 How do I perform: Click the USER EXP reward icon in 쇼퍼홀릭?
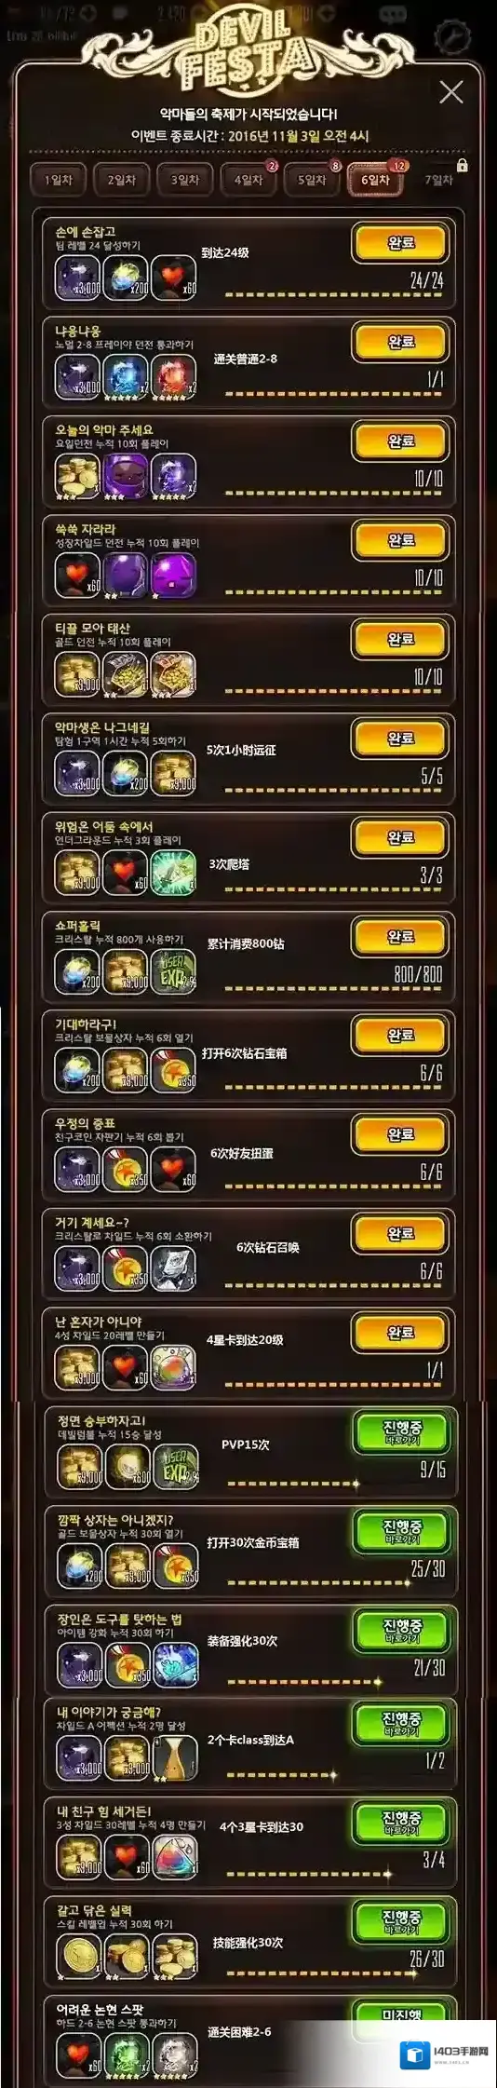click(x=173, y=971)
